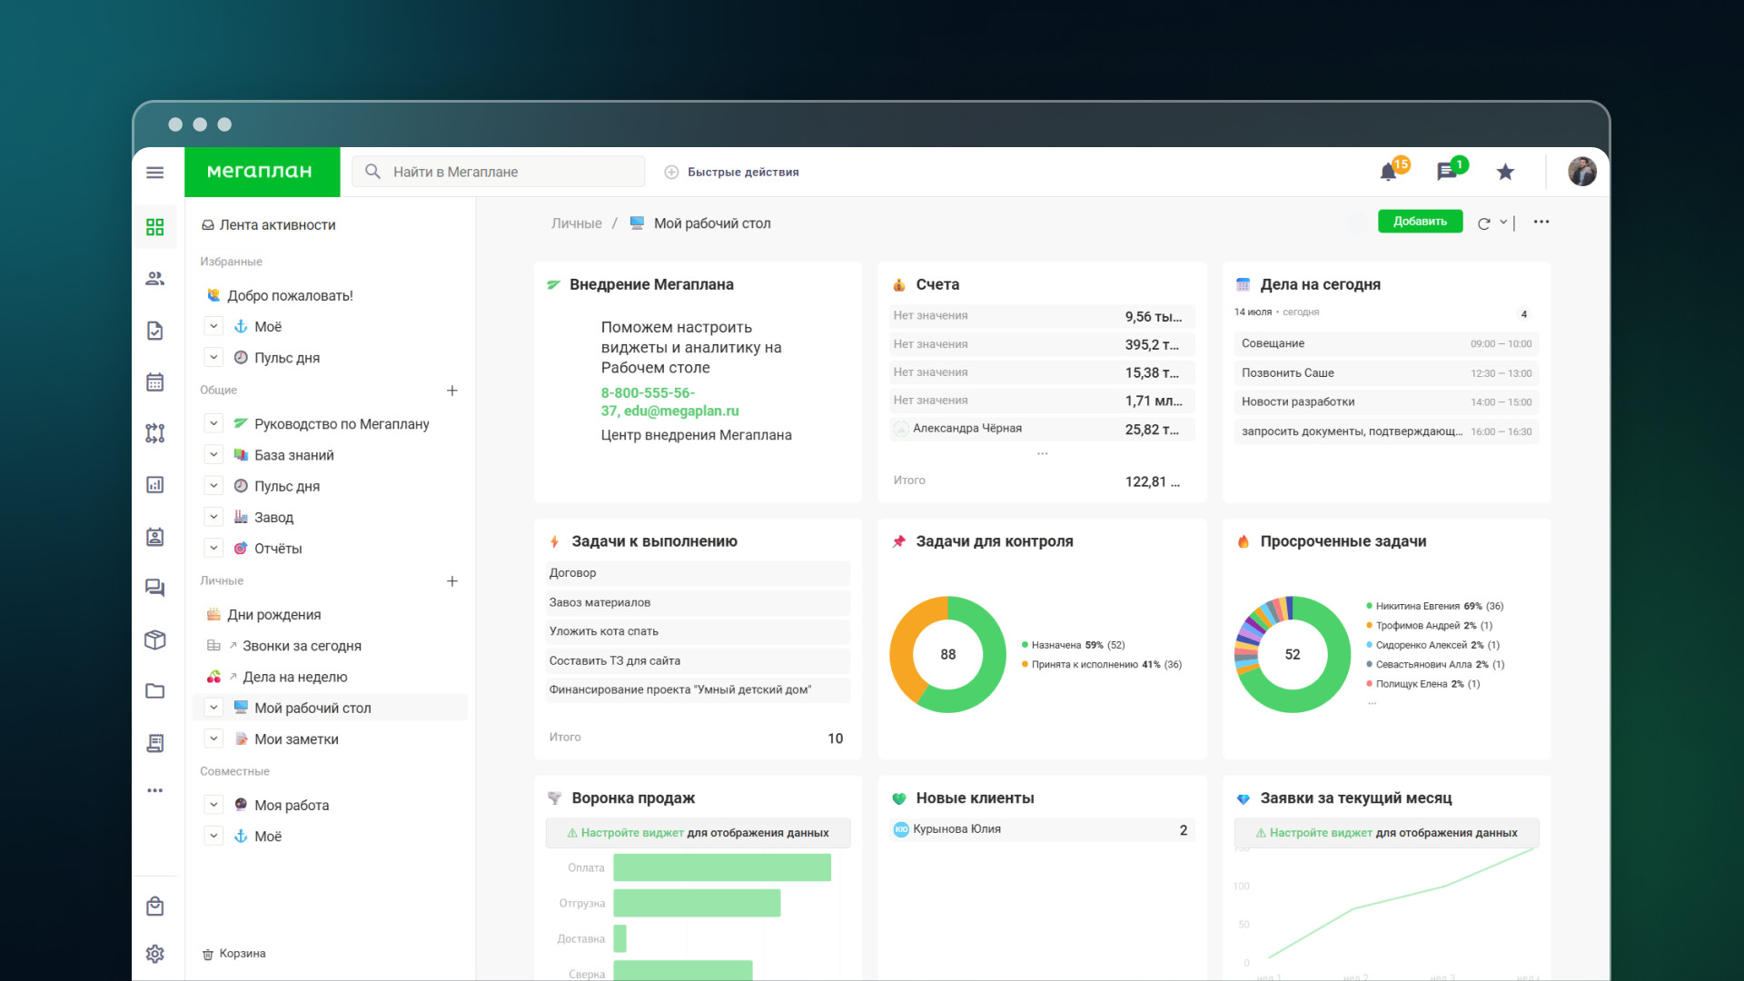1744x981 pixels.
Task: Click the settings gear in sidebar
Action: [x=155, y=954]
